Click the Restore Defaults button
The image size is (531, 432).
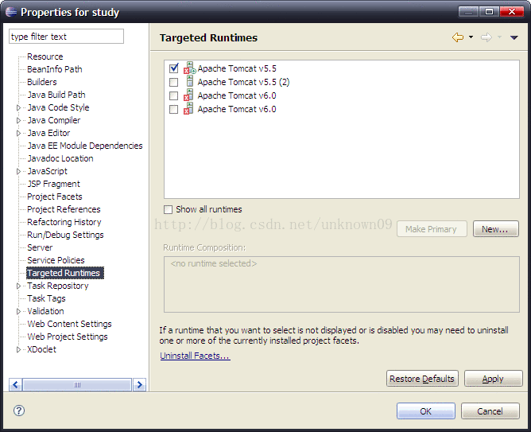point(422,379)
